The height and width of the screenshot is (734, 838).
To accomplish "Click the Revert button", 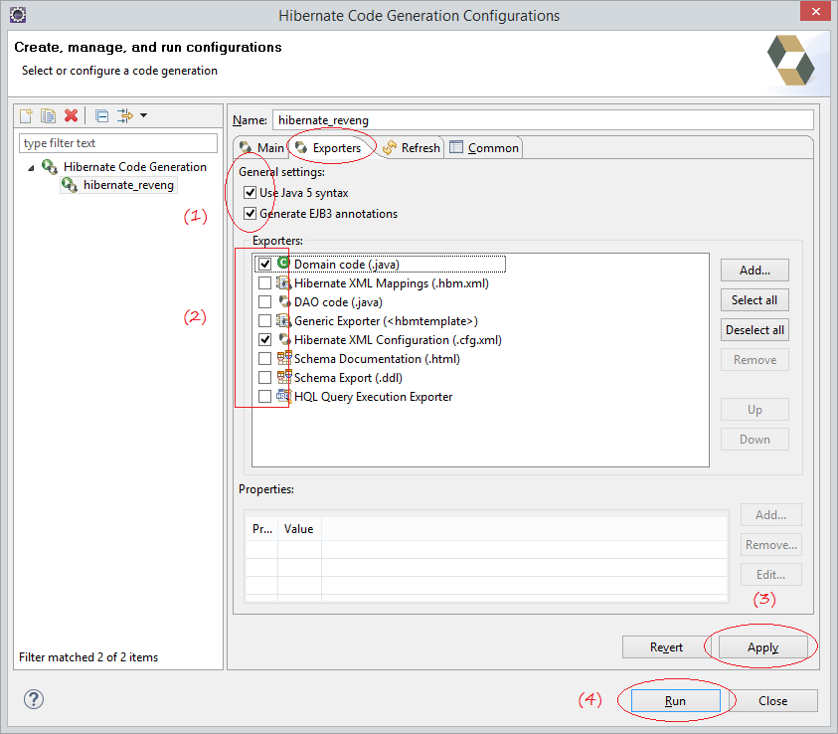I will (666, 646).
